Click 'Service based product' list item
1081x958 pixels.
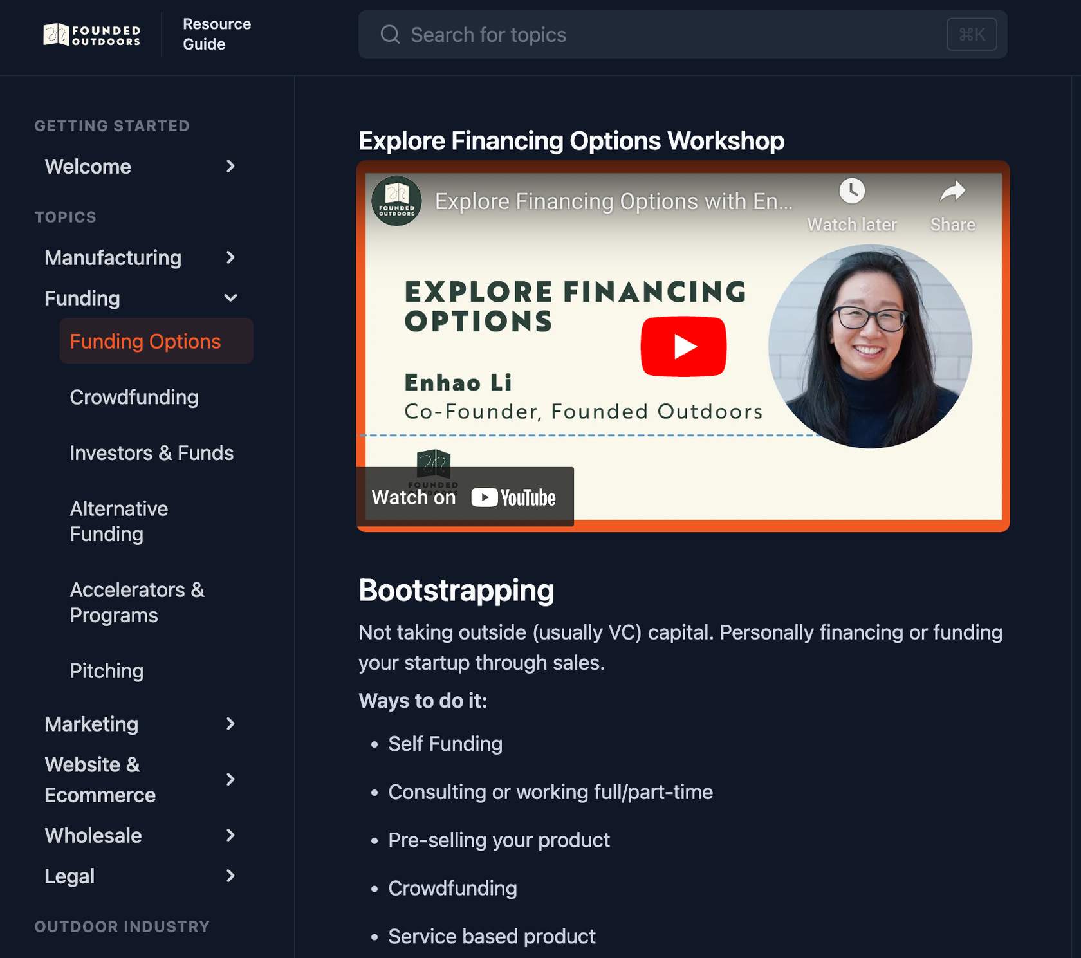coord(492,937)
